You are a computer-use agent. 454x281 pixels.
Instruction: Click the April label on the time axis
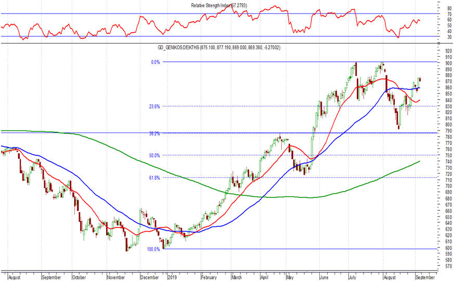click(264, 277)
